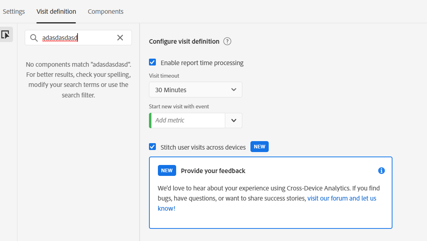The height and width of the screenshot is (241, 427).
Task: Open the Visit timeout dropdown
Action: click(195, 89)
